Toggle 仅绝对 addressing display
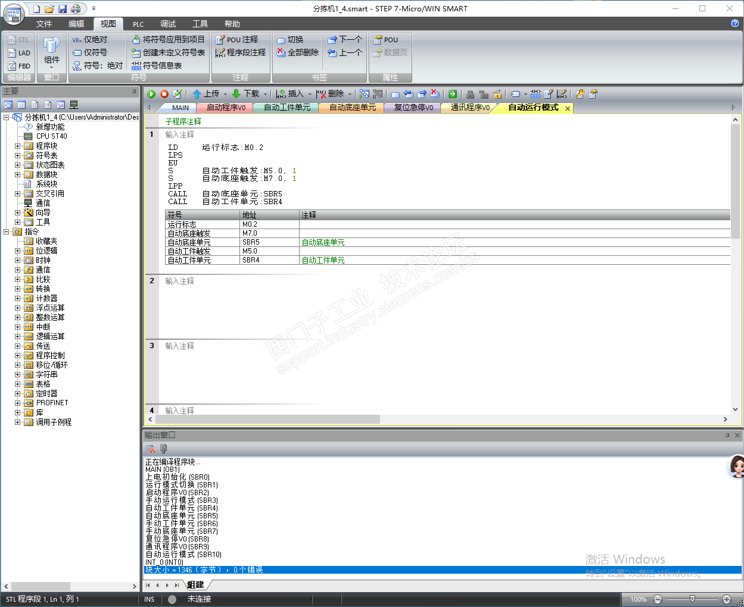744x607 pixels. click(x=90, y=39)
